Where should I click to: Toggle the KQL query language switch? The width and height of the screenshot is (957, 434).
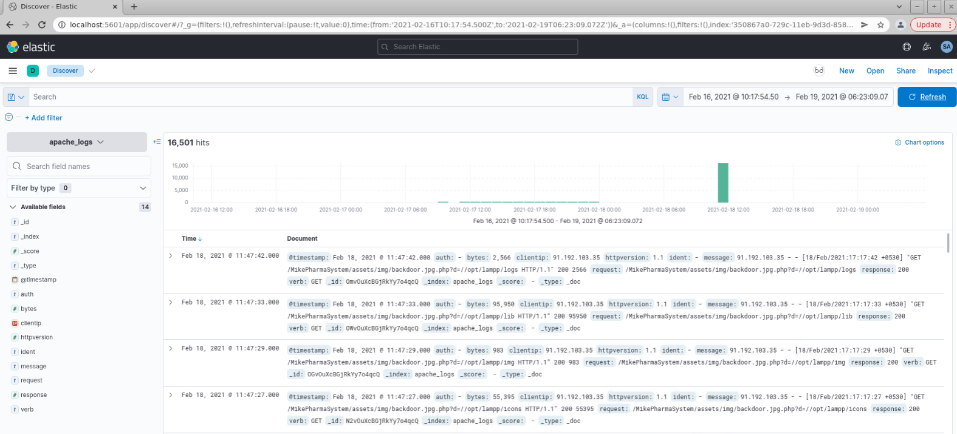[x=642, y=97]
